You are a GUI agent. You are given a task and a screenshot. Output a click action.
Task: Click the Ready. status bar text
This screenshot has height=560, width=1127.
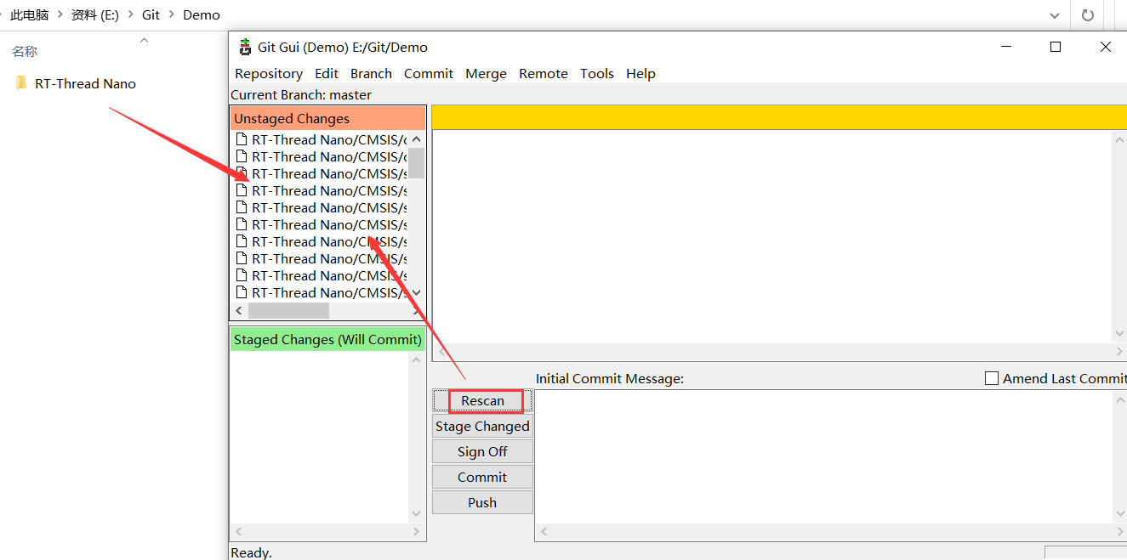coord(252,552)
